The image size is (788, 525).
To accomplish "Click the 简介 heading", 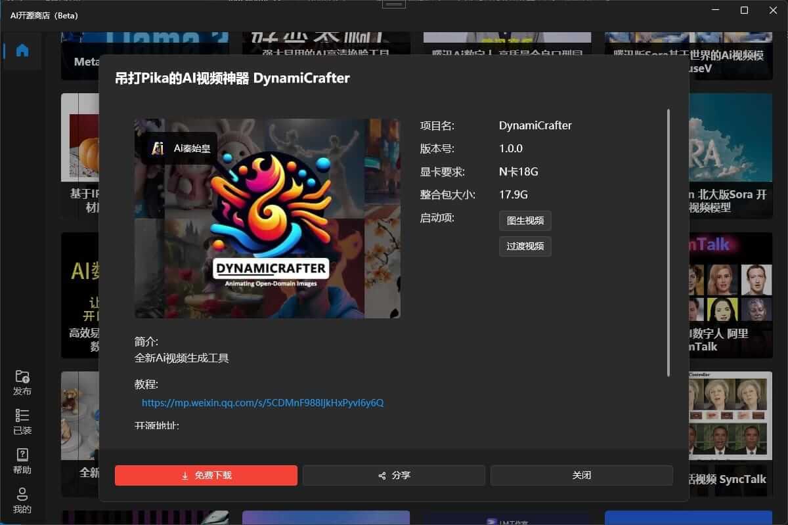I will tap(146, 342).
